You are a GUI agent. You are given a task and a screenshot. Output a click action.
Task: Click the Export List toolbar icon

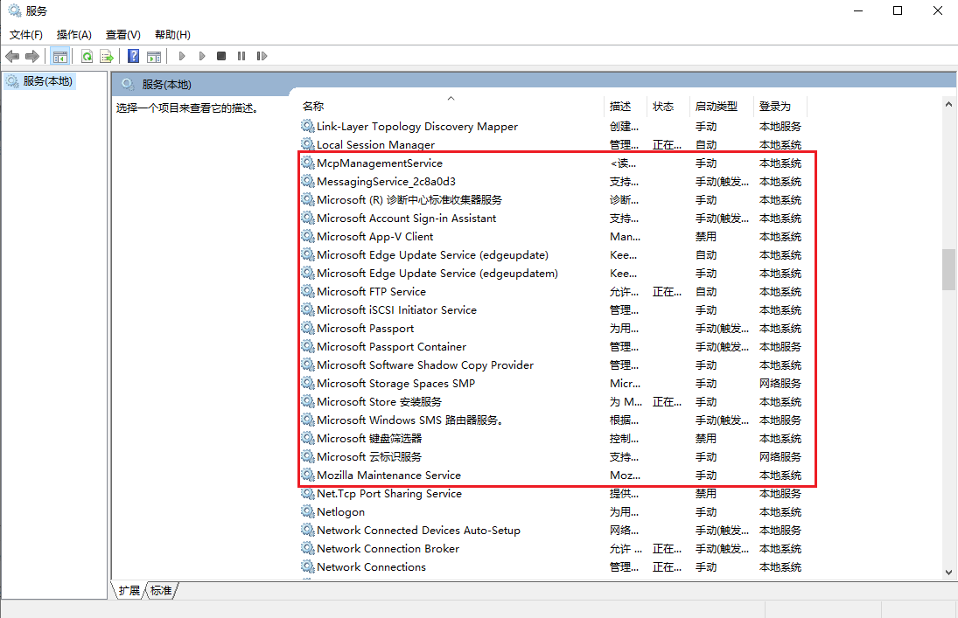[107, 56]
